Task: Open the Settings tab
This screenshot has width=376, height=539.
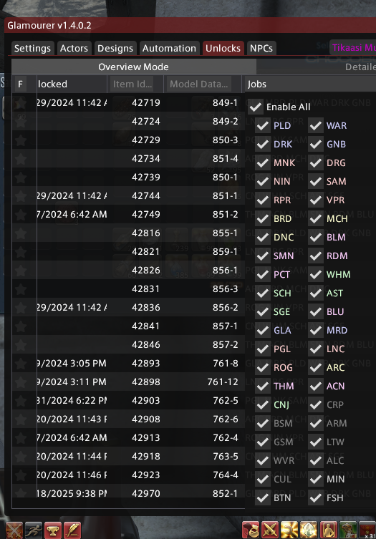Action: (x=32, y=48)
